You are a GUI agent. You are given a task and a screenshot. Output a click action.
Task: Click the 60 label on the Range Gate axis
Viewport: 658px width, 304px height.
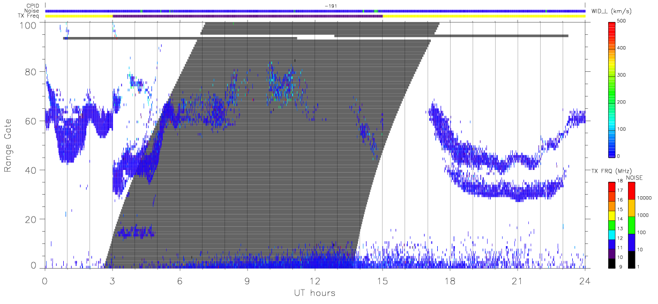tap(31, 121)
